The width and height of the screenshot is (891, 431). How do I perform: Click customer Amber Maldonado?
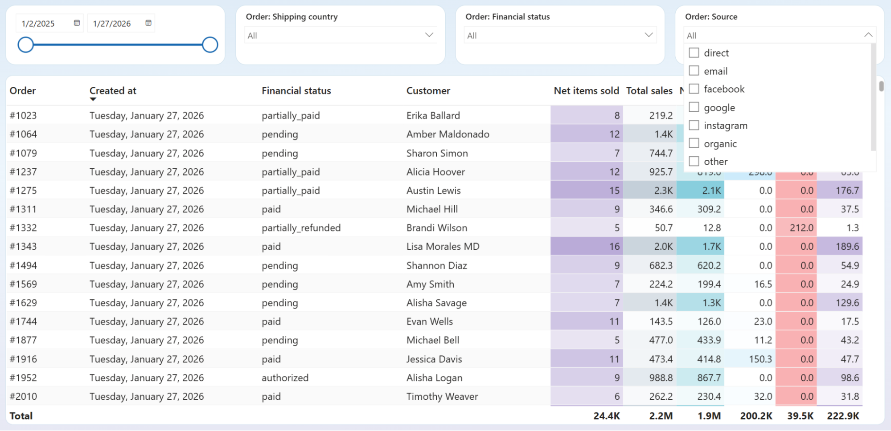pos(448,134)
